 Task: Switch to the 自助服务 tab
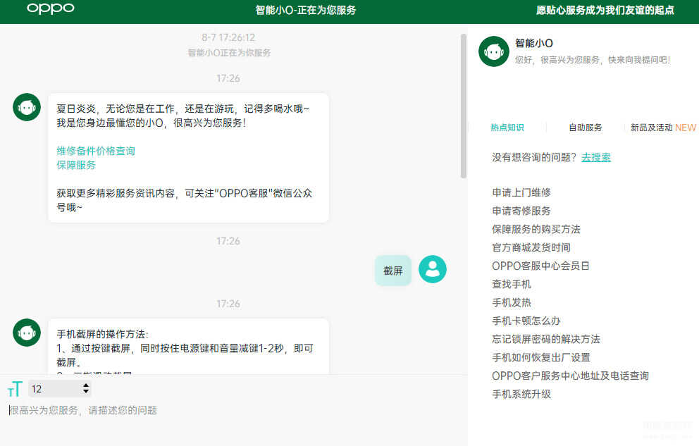pyautogui.click(x=586, y=128)
